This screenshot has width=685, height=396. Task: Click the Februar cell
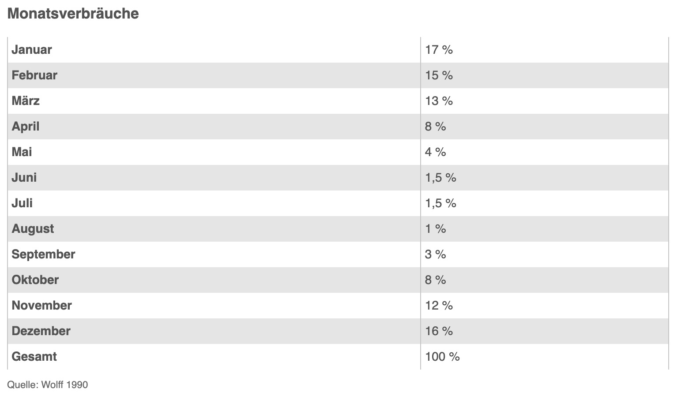coord(34,75)
